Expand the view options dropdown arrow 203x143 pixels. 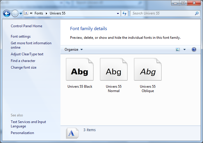click(x=184, y=49)
